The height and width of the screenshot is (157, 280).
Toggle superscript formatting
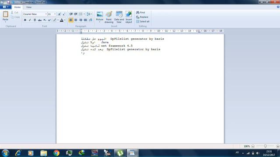49,20
